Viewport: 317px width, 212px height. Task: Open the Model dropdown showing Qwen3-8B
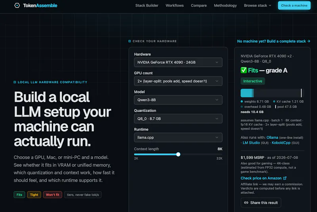tap(178, 100)
